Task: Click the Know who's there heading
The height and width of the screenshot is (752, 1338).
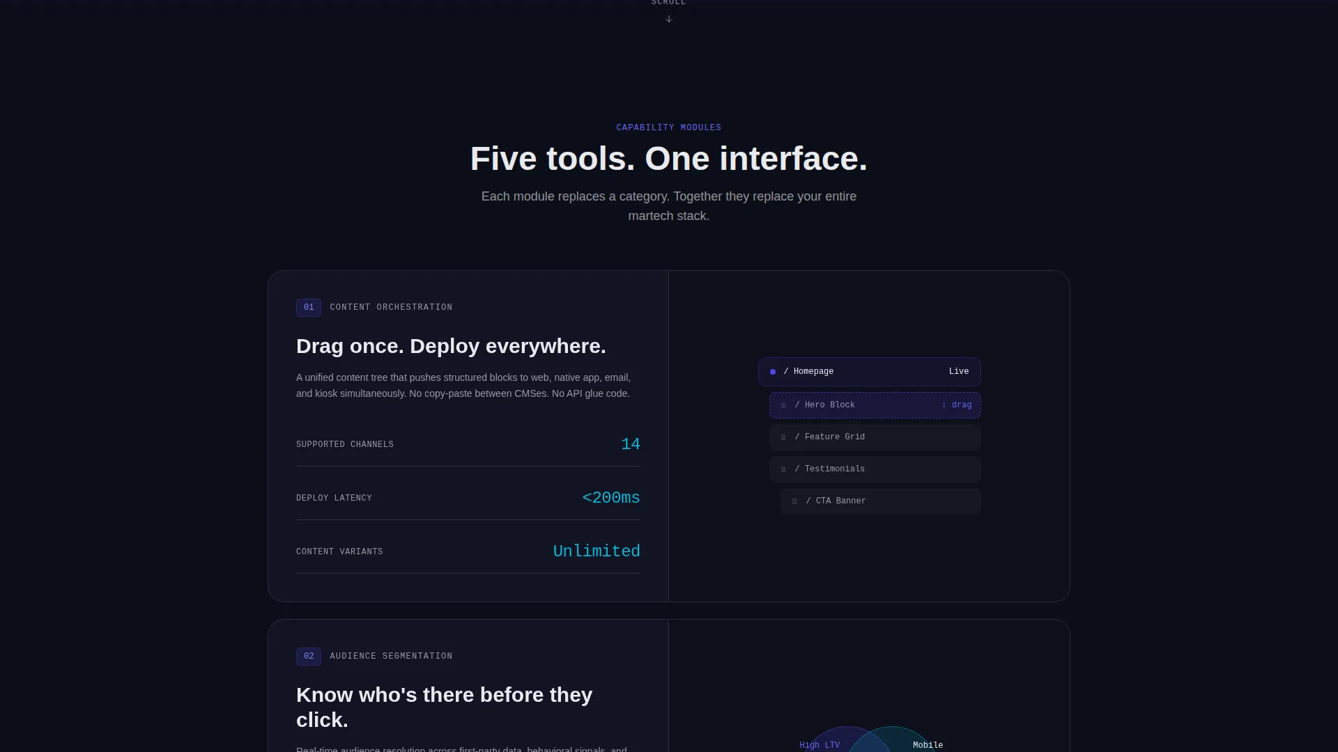Action: pos(444,707)
